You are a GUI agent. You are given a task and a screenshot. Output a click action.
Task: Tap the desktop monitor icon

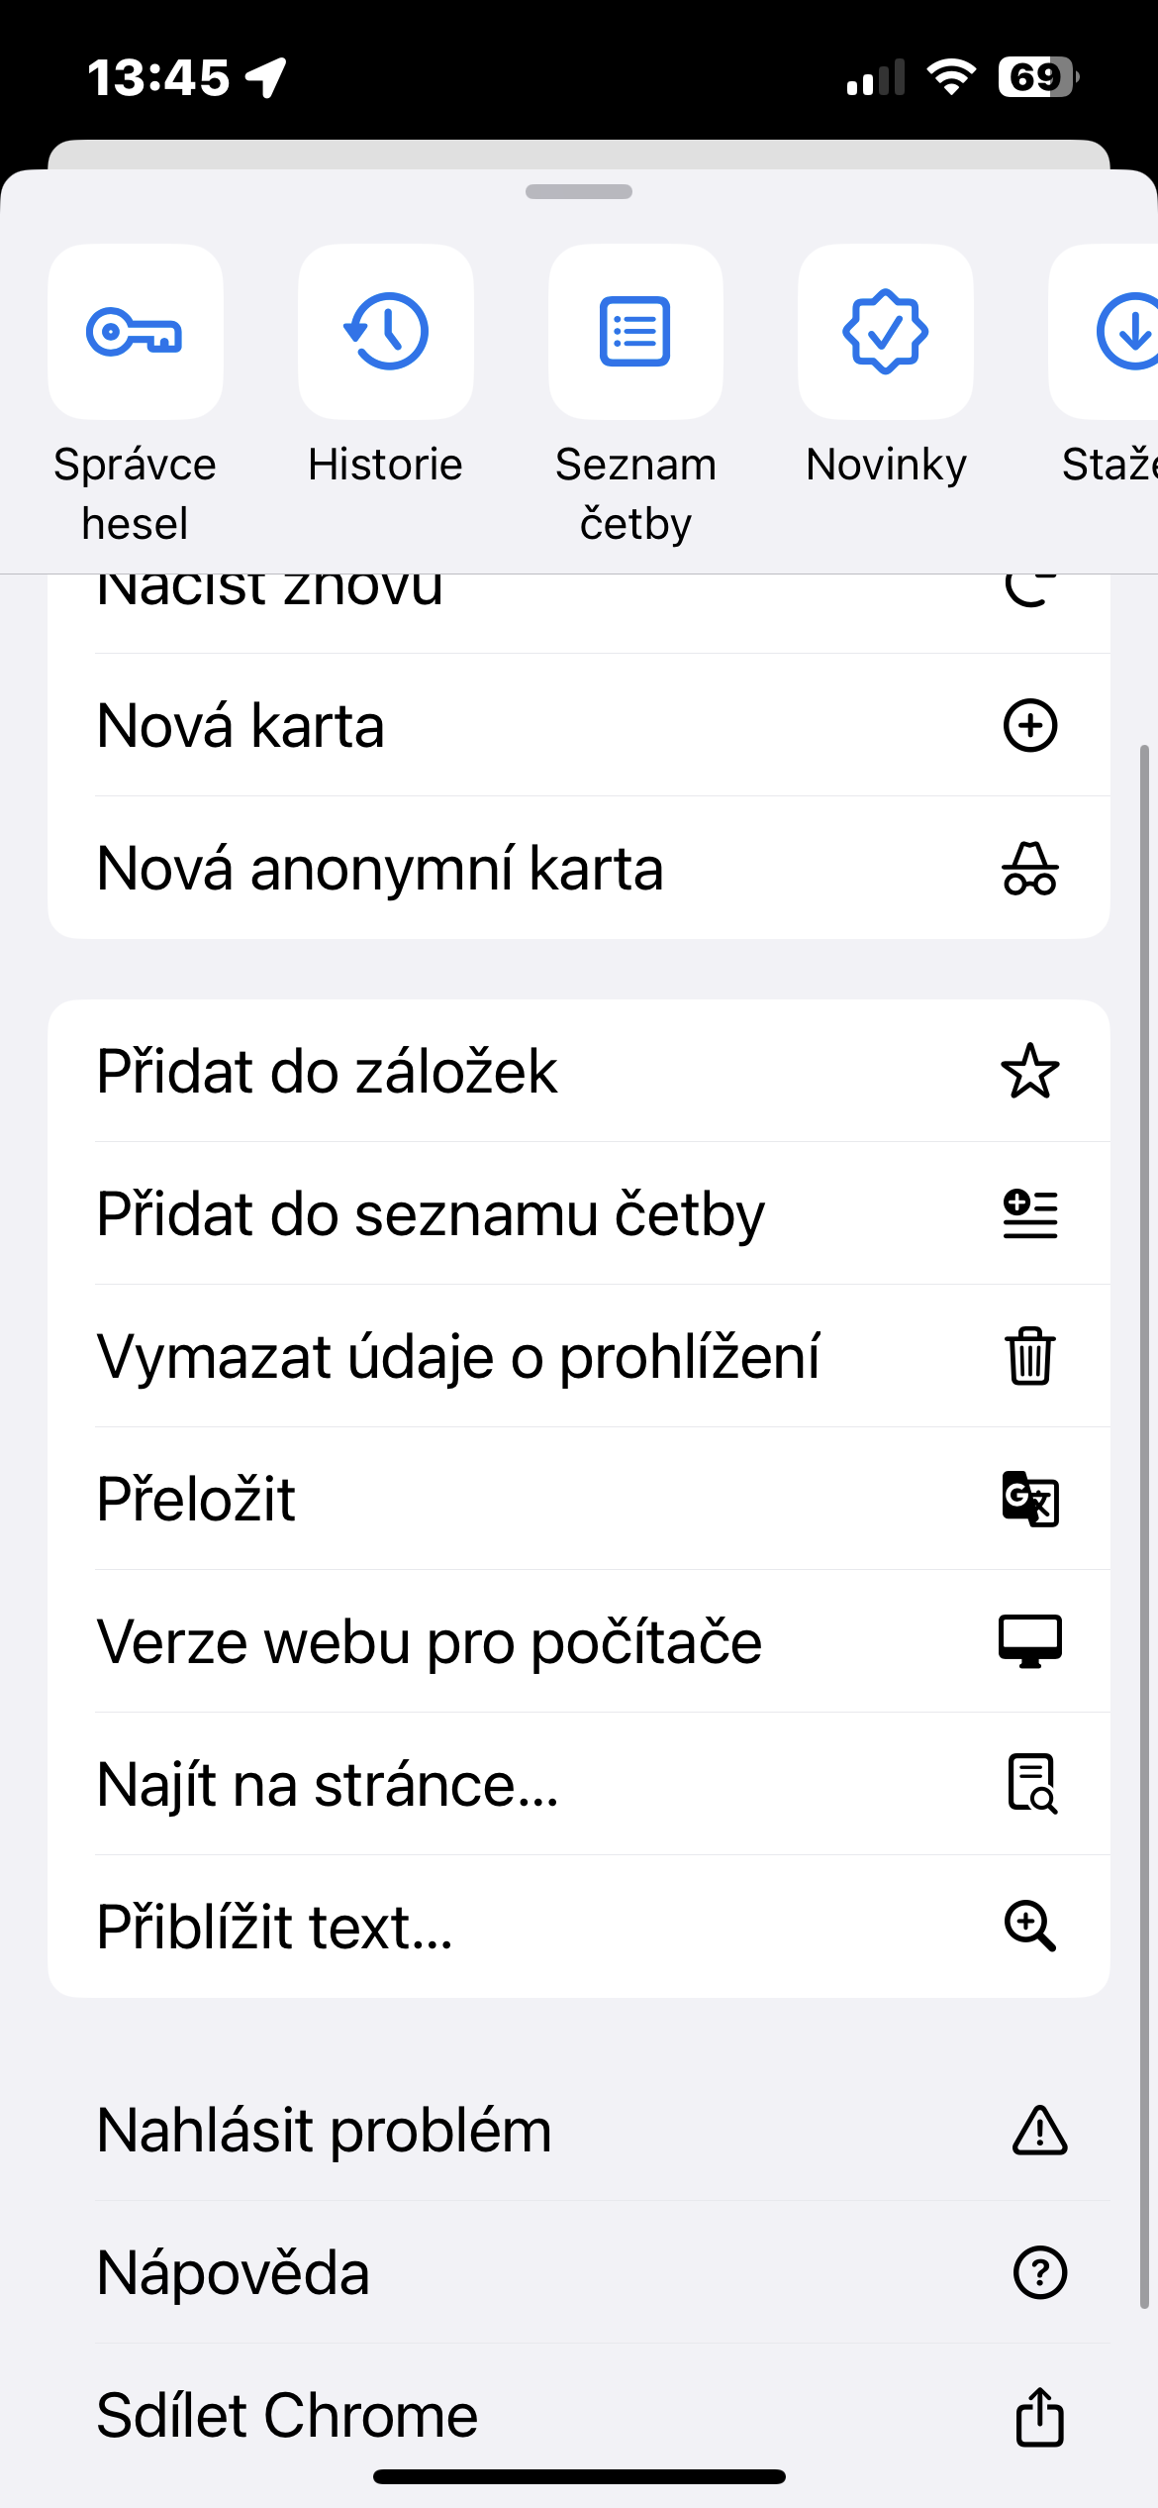[x=1029, y=1641]
